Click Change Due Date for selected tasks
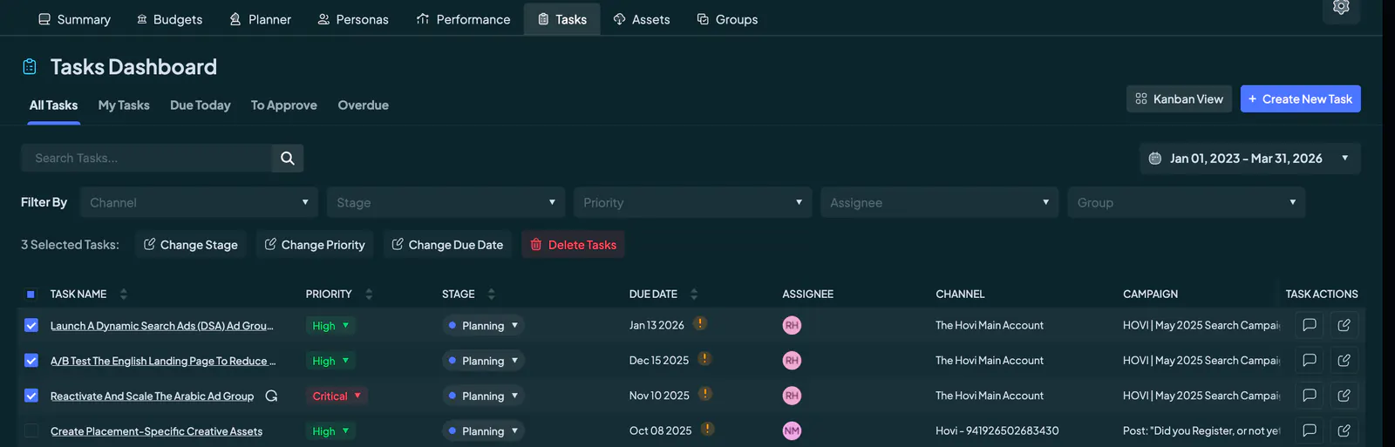The height and width of the screenshot is (447, 1395). [447, 245]
